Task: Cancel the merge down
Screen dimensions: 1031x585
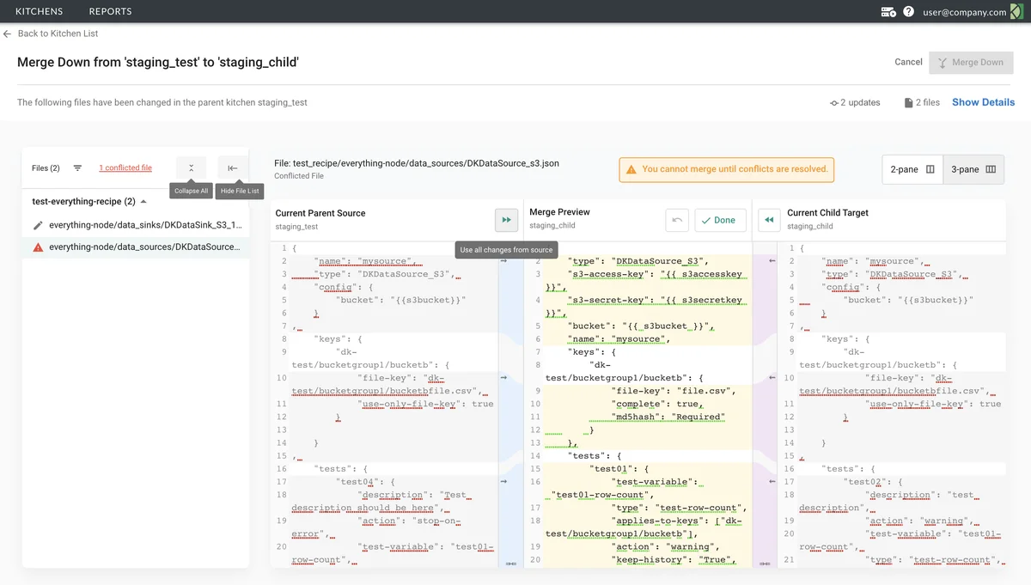Action: tap(908, 63)
